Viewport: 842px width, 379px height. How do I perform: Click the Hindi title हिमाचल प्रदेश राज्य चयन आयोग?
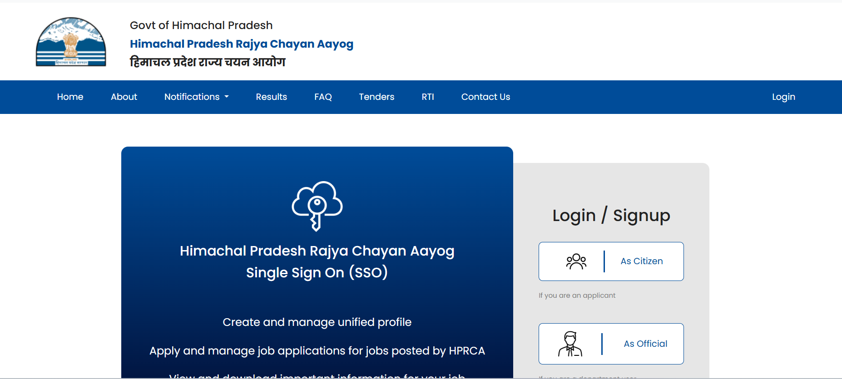point(208,62)
